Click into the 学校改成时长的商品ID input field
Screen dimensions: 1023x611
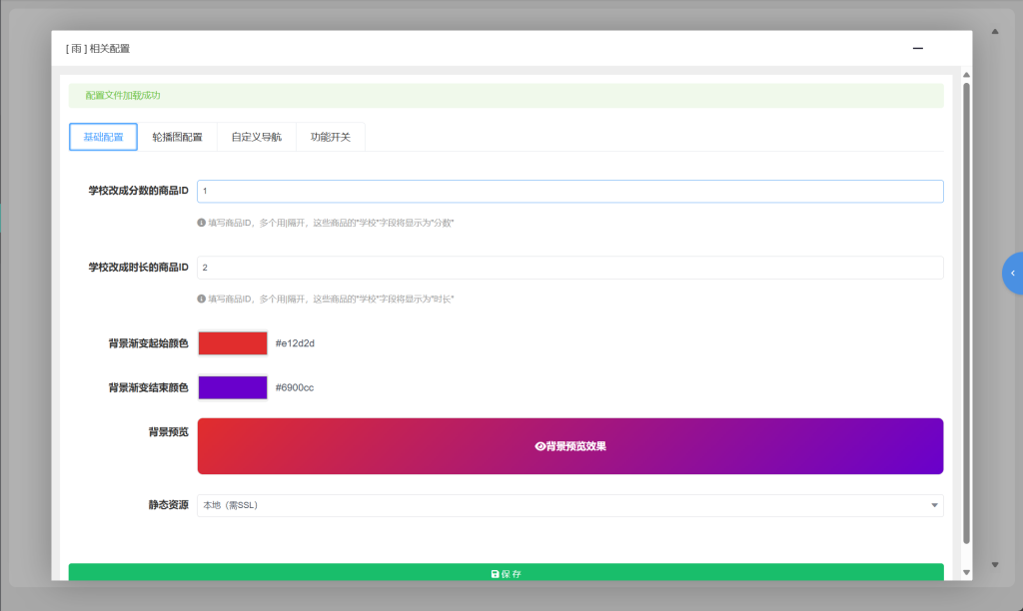569,268
